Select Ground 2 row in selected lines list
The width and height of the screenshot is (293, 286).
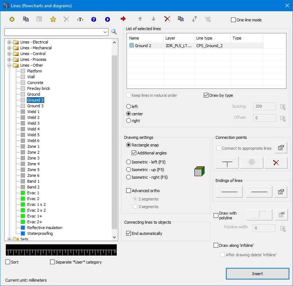pyautogui.click(x=143, y=46)
